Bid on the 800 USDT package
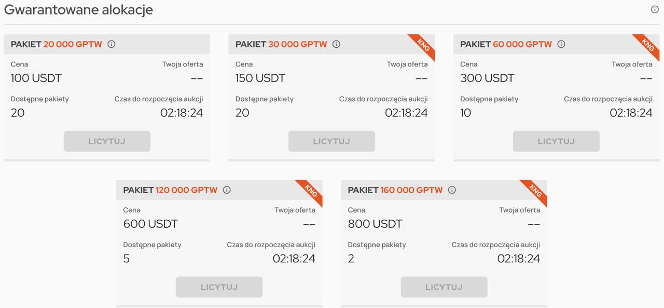 (x=444, y=287)
